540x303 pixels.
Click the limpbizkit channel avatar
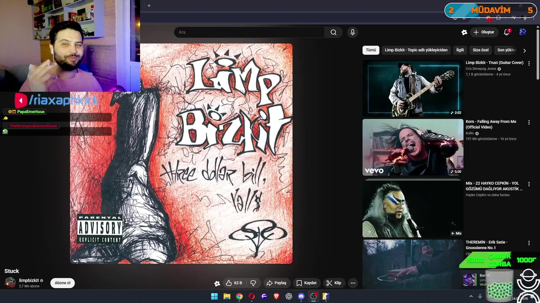[x=10, y=283]
